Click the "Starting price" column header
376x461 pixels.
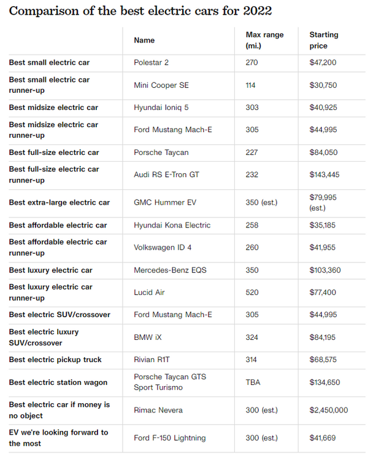coord(323,40)
